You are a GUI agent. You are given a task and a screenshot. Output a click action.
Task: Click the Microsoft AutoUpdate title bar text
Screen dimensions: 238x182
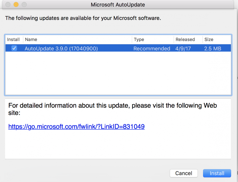[x=118, y=5]
